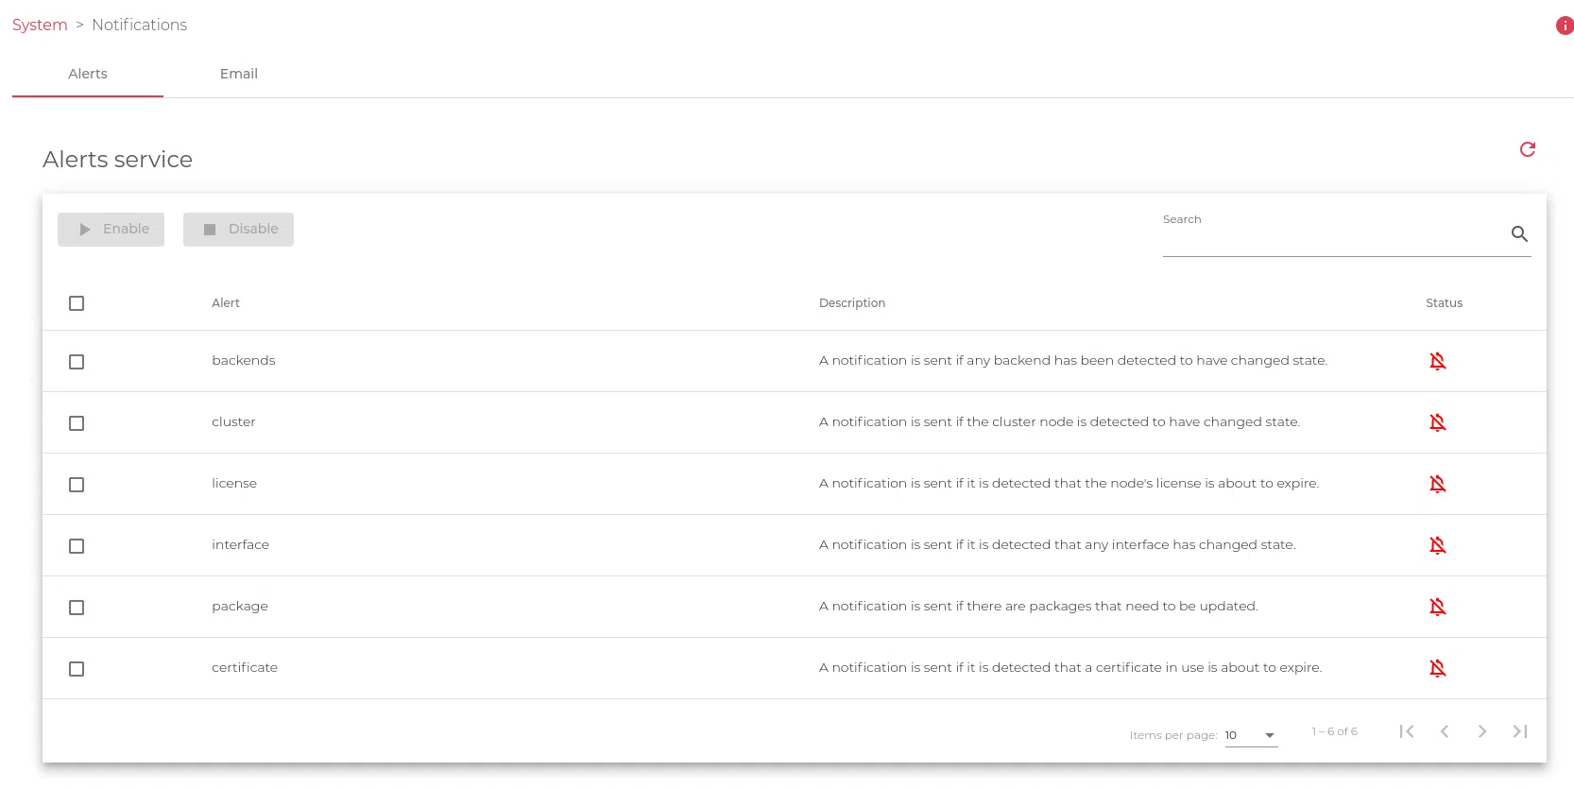Viewport: 1574px width, 789px height.
Task: Select the Alerts tab
Action: pos(88,74)
